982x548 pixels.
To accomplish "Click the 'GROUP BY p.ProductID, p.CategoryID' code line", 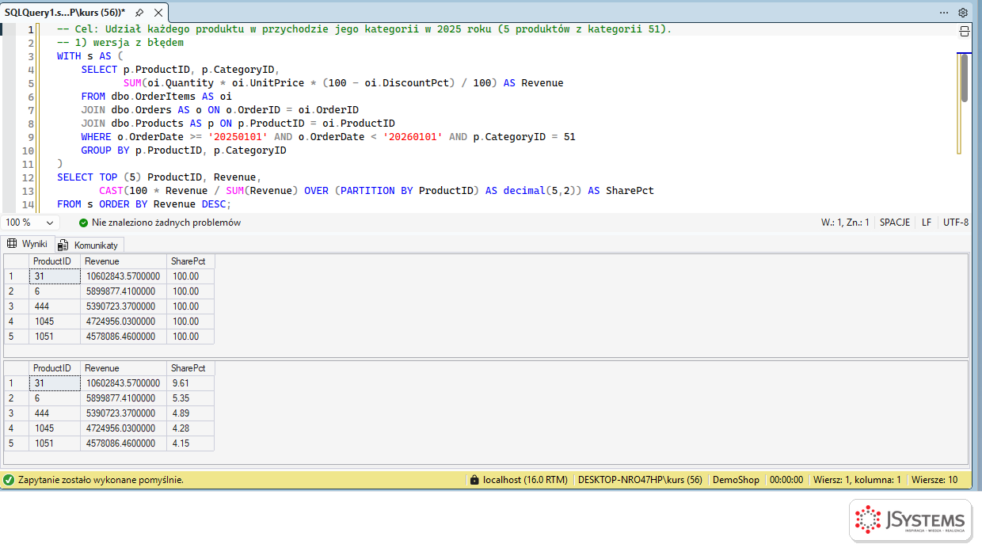I will click(x=184, y=150).
